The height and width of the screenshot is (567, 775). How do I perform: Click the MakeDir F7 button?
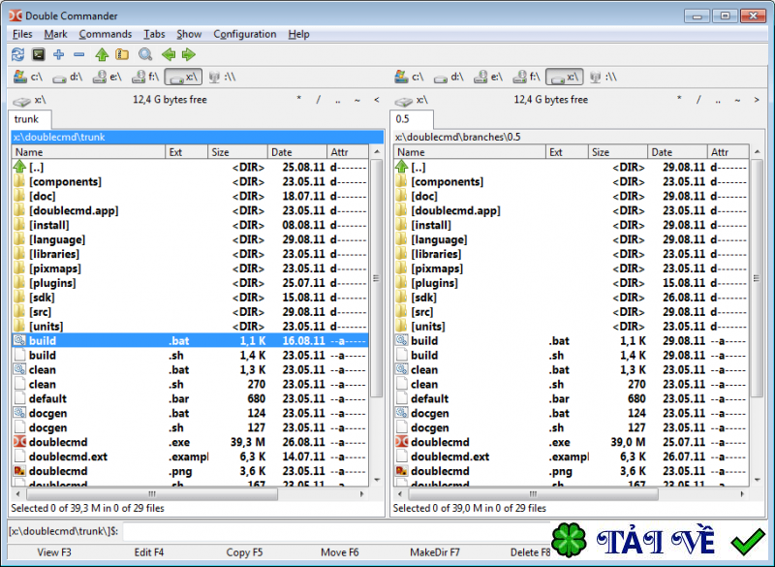click(x=434, y=552)
